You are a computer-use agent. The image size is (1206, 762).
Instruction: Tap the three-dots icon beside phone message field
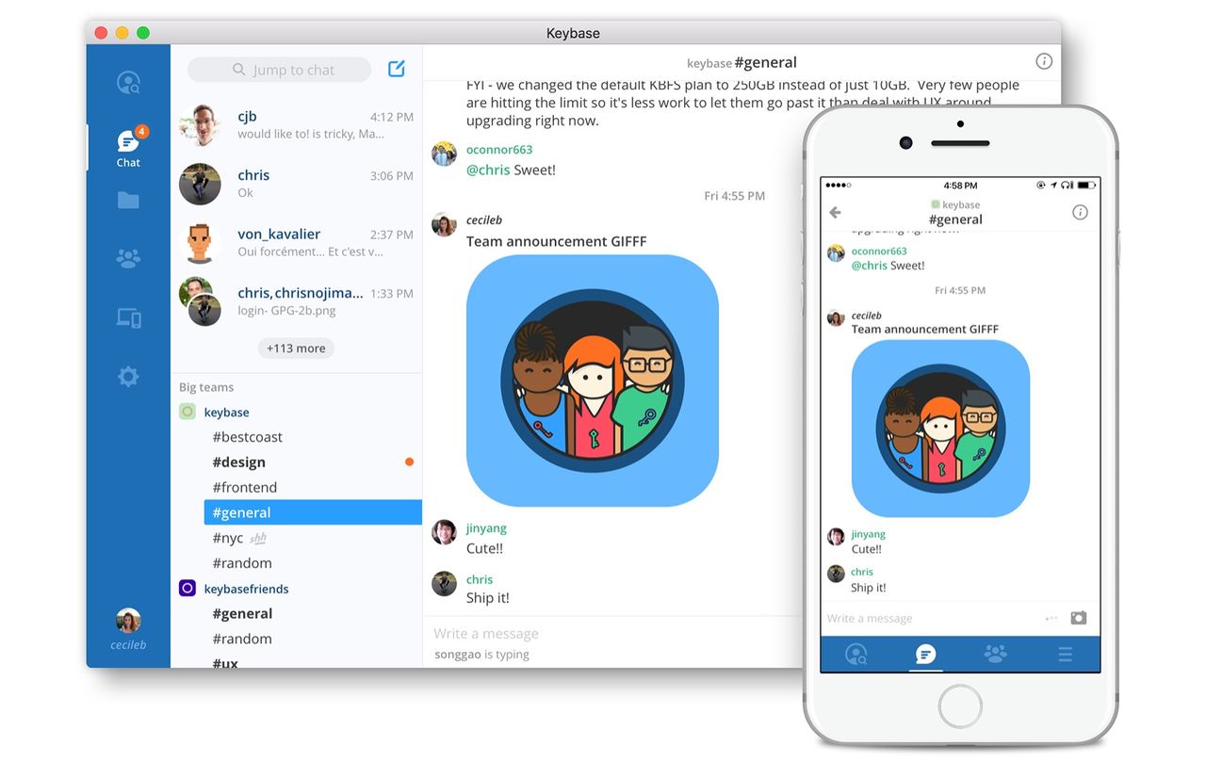pos(1051,619)
